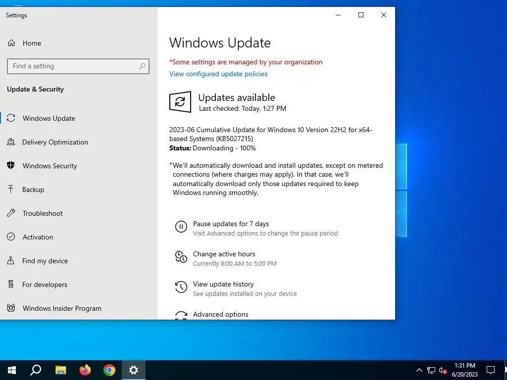Click View configured update policies link

[218, 74]
